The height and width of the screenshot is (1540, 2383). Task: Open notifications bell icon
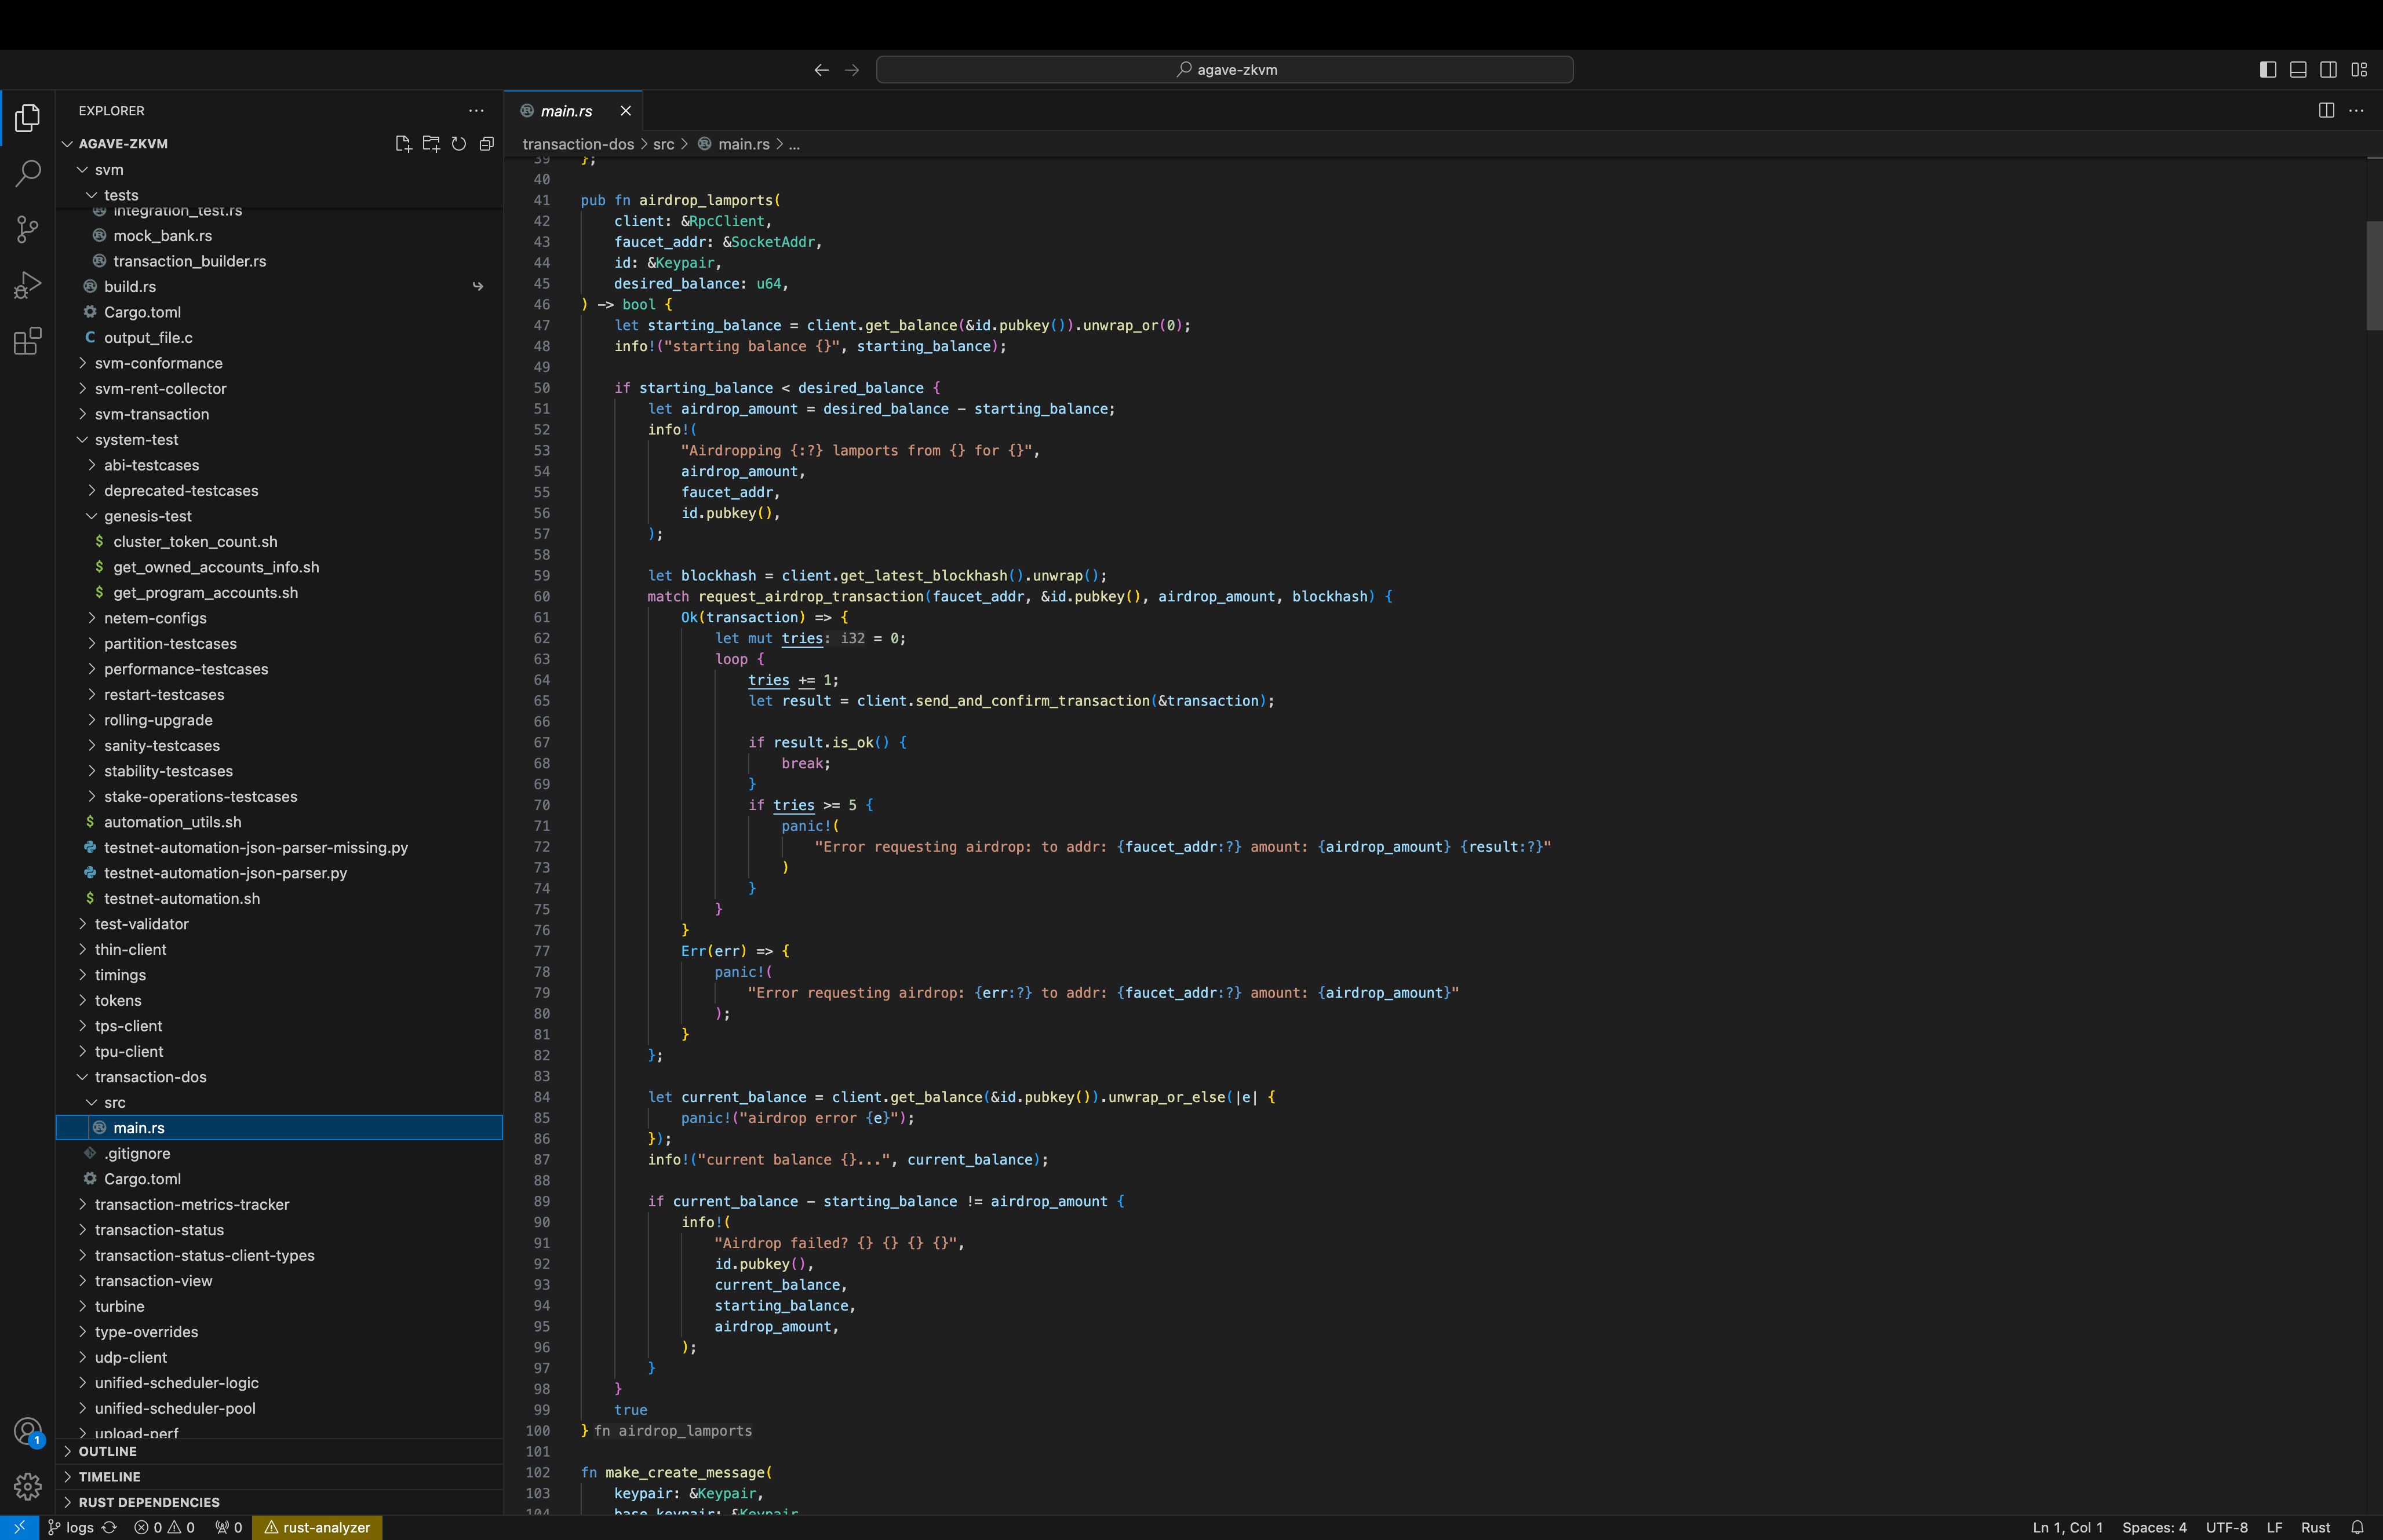pos(2357,1527)
